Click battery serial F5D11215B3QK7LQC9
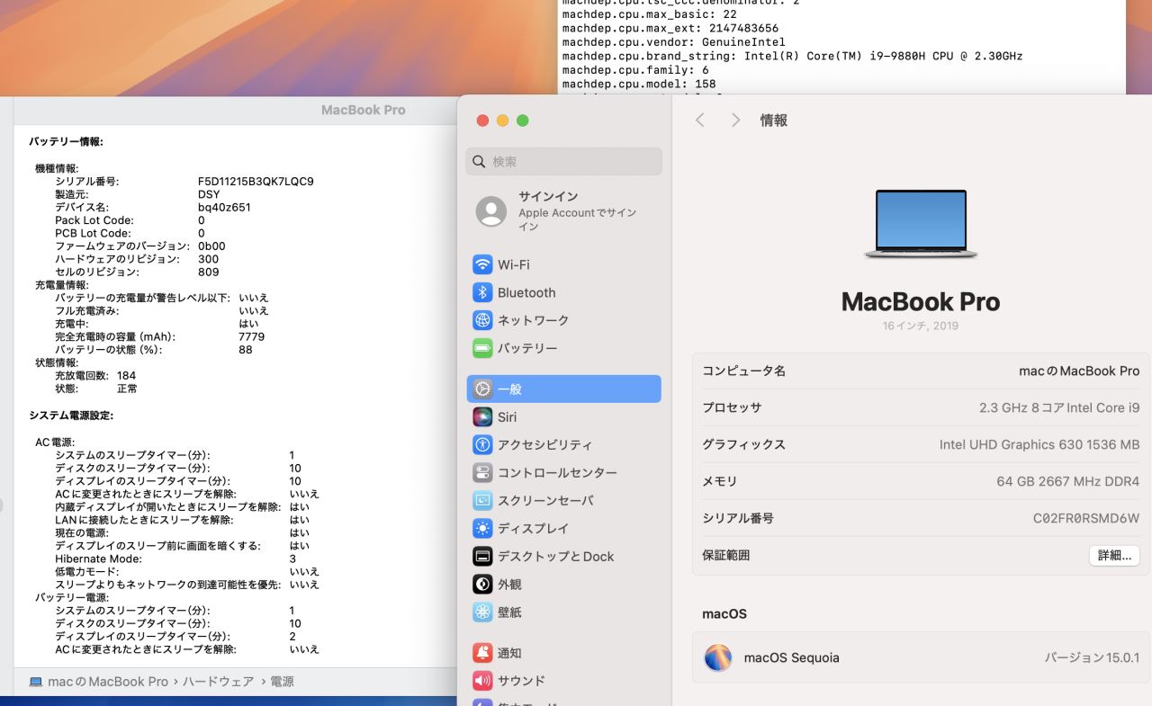Screen dimensions: 1152x706 pos(256,182)
